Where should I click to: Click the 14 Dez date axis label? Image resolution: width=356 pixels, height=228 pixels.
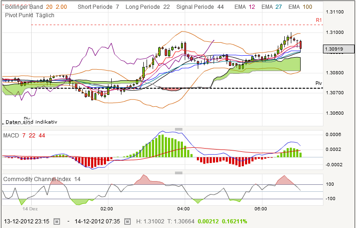click(x=30, y=209)
